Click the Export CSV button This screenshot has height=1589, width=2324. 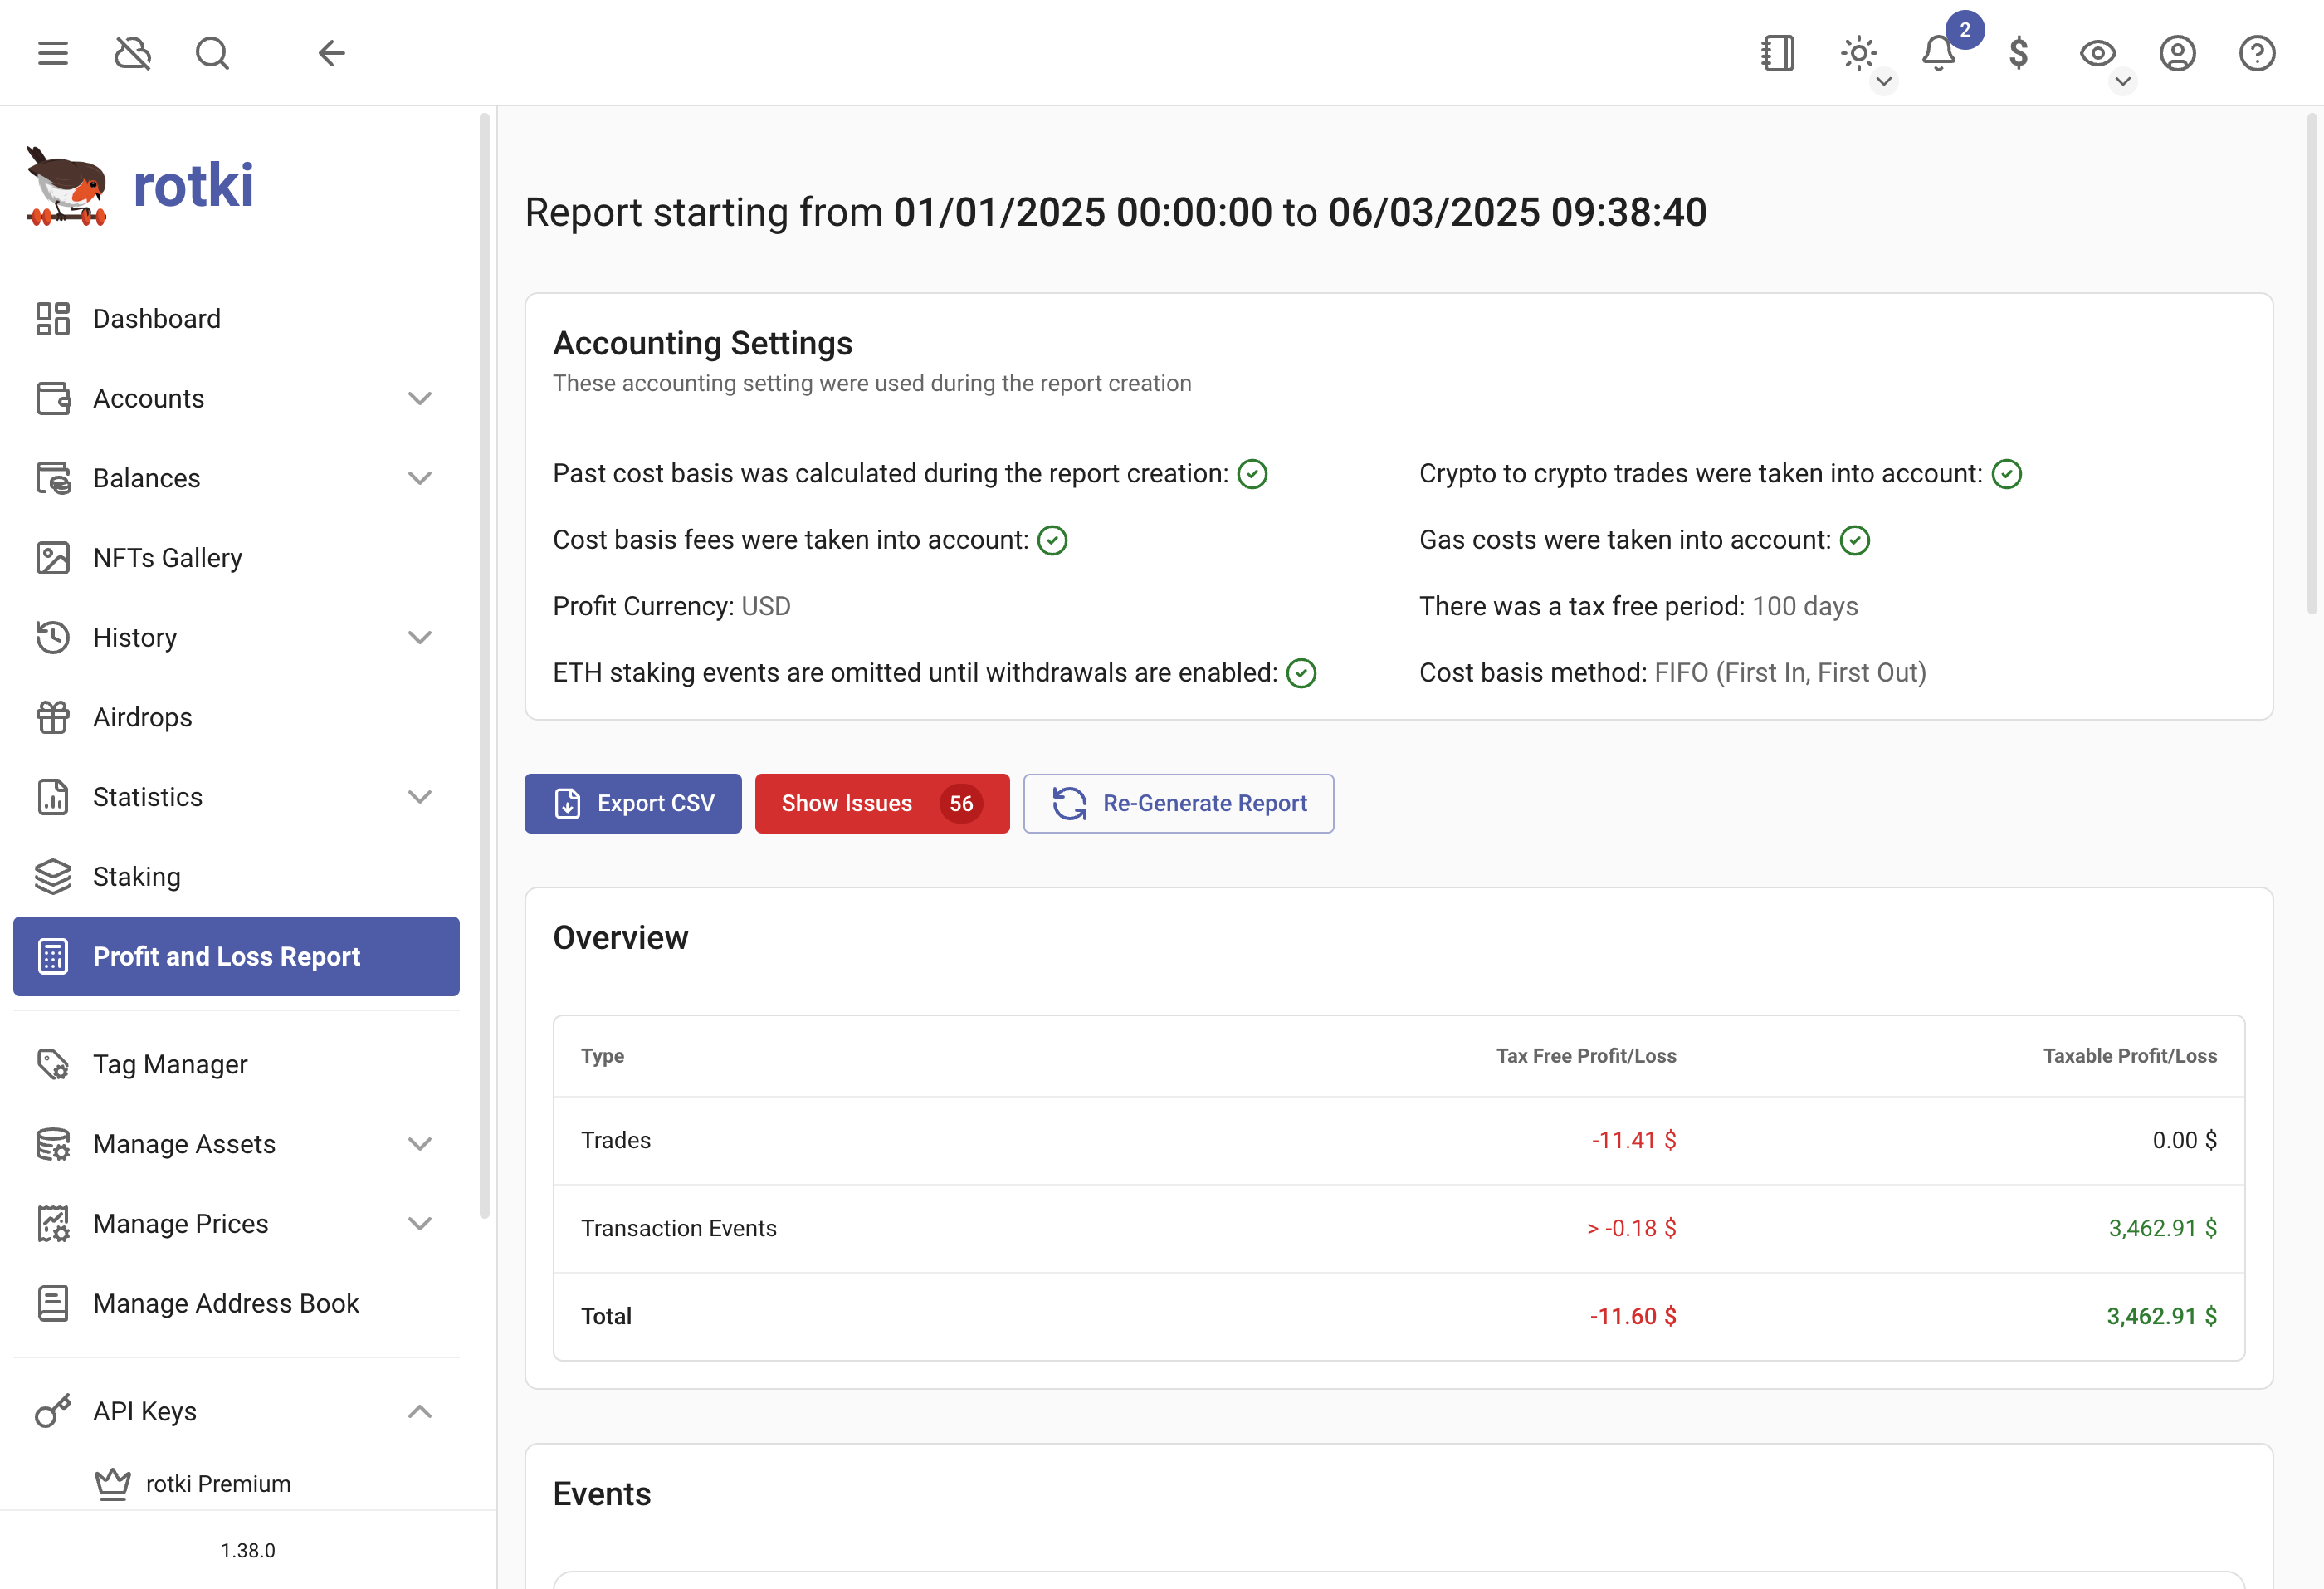pyautogui.click(x=633, y=803)
